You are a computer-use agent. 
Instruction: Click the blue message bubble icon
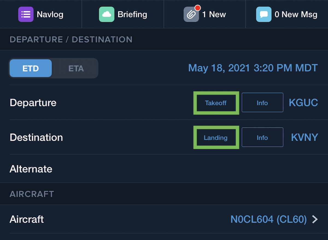264,14
